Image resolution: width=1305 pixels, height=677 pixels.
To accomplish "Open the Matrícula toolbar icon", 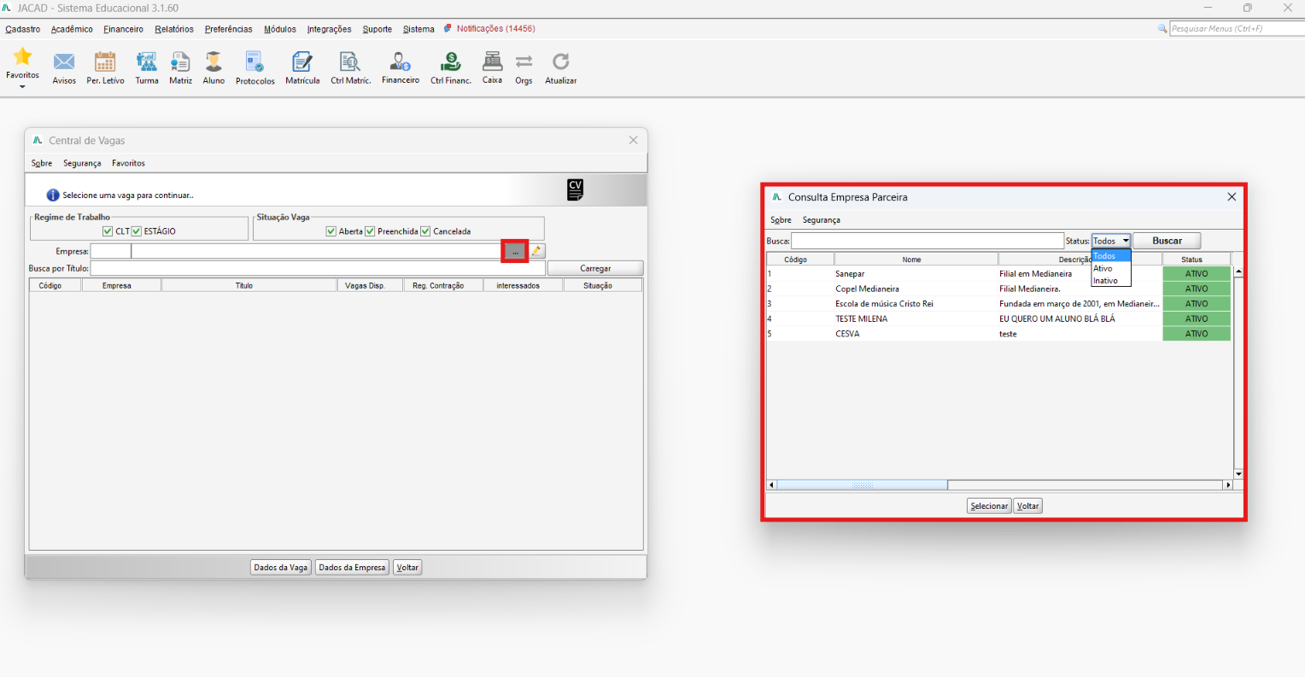I will pos(302,62).
